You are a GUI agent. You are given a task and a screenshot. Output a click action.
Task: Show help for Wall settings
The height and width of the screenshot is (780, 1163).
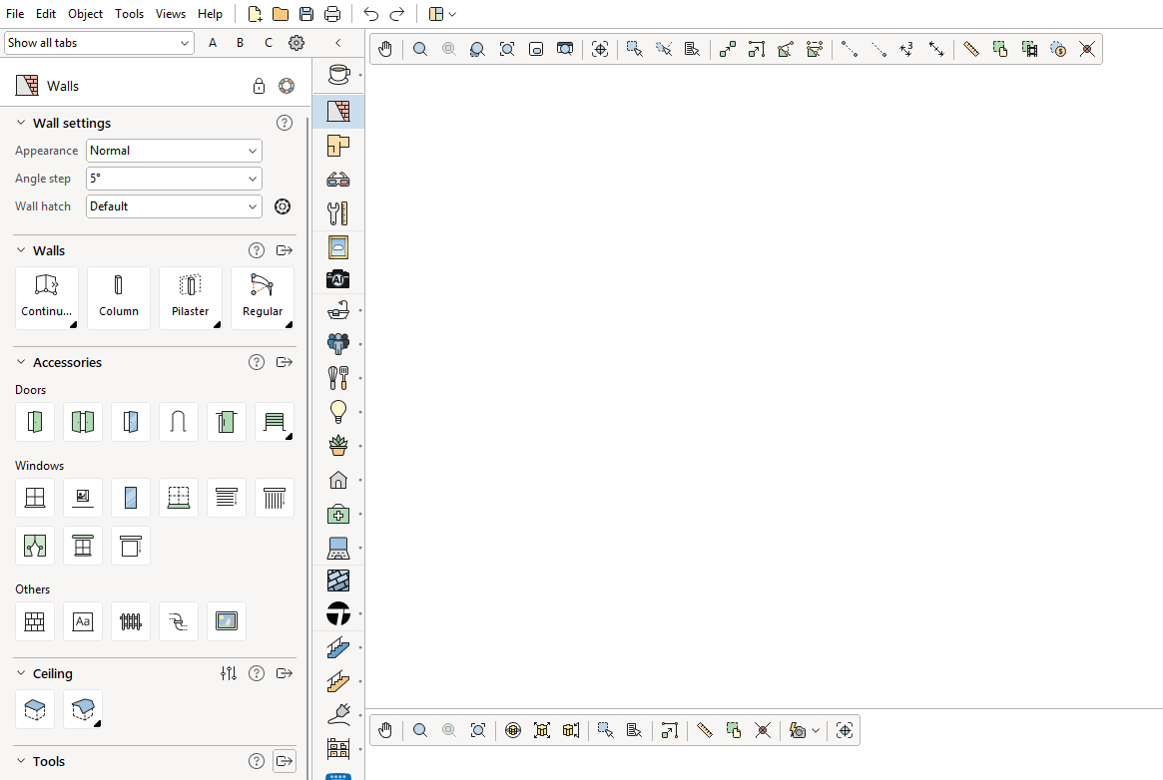(x=285, y=123)
